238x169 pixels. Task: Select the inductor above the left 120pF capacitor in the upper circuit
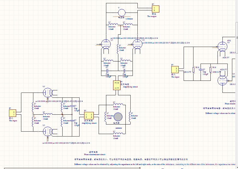click(108, 61)
